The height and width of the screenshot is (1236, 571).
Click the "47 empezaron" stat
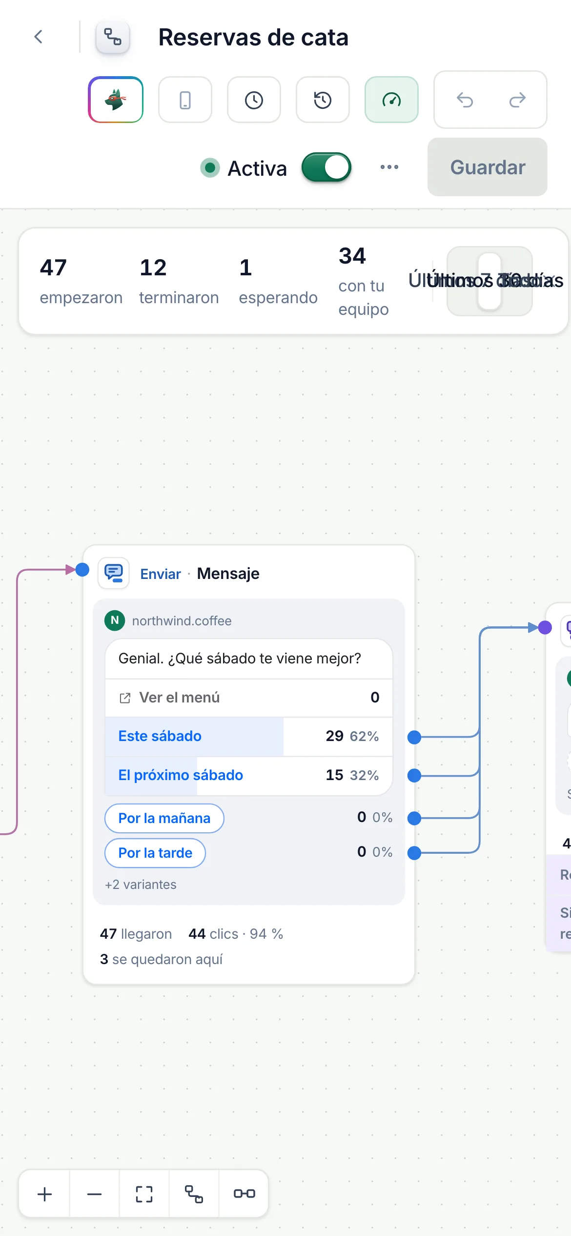(81, 281)
